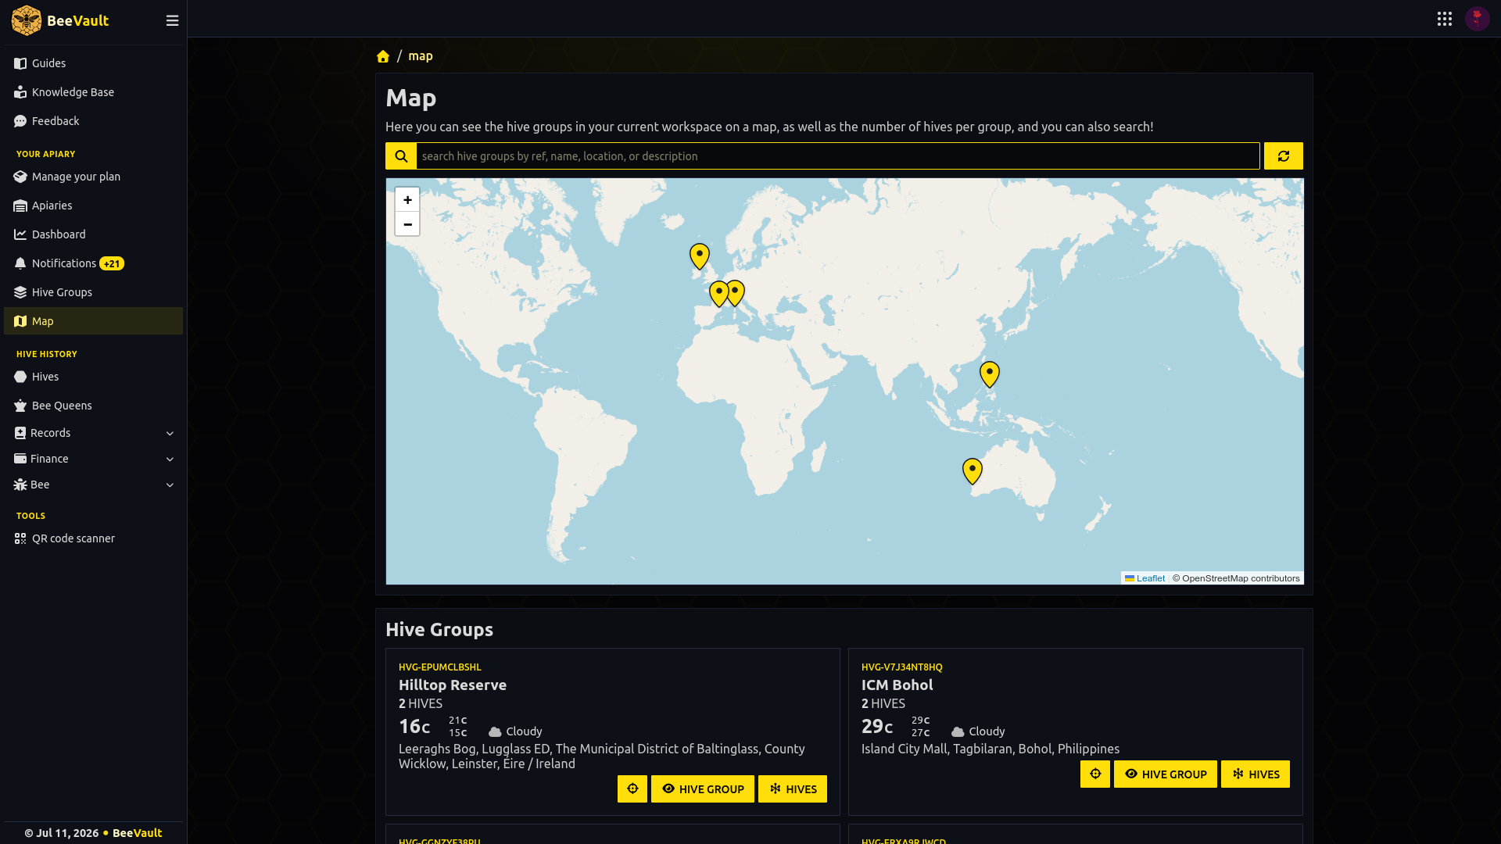
Task: Click BeeVault link in footer
Action: pos(137,833)
